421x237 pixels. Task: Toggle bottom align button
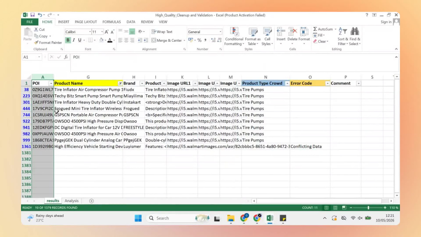[x=132, y=32]
